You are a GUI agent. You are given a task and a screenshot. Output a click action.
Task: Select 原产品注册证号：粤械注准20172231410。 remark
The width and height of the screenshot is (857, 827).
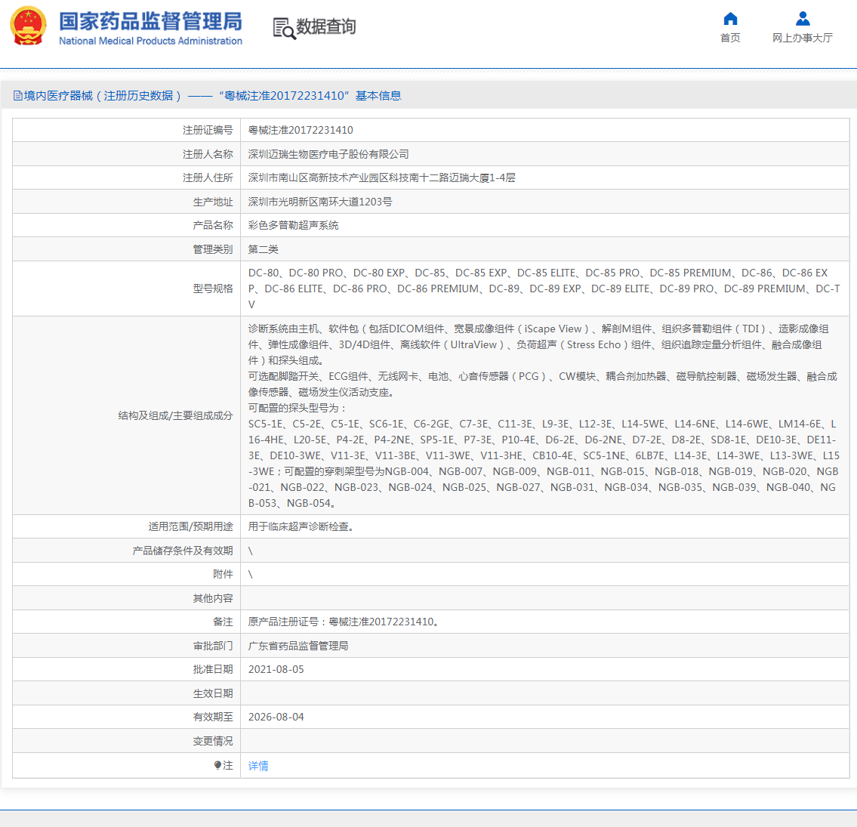[x=344, y=622]
